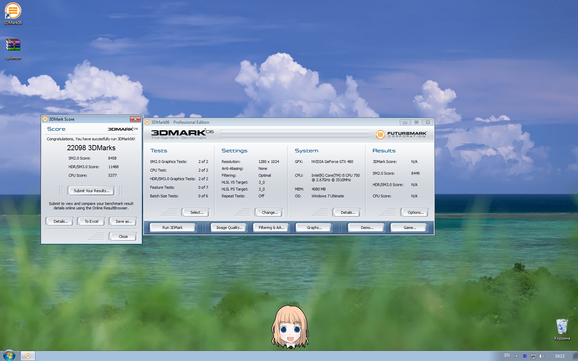Viewport: 578px width, 361px height.
Task: Select the Корзина recycle bin icon
Action: click(562, 329)
